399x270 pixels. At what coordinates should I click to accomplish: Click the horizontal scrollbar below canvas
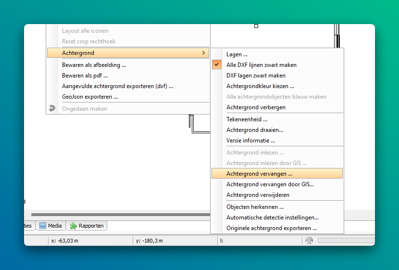120,215
